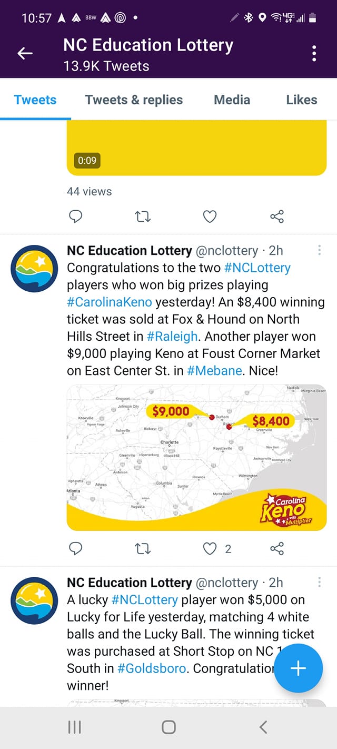Share the video tweet with 44 views
Viewport: 337px width, 749px height.
coord(277,216)
